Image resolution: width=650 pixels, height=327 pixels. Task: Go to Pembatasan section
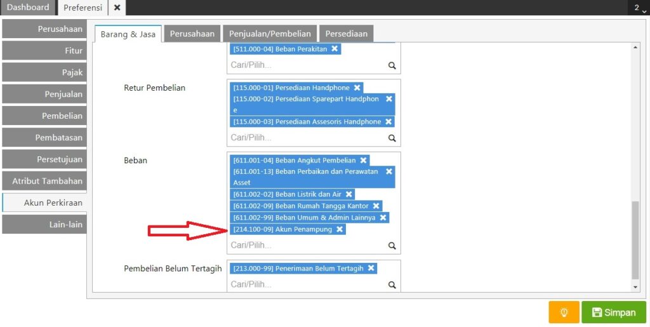pyautogui.click(x=44, y=138)
